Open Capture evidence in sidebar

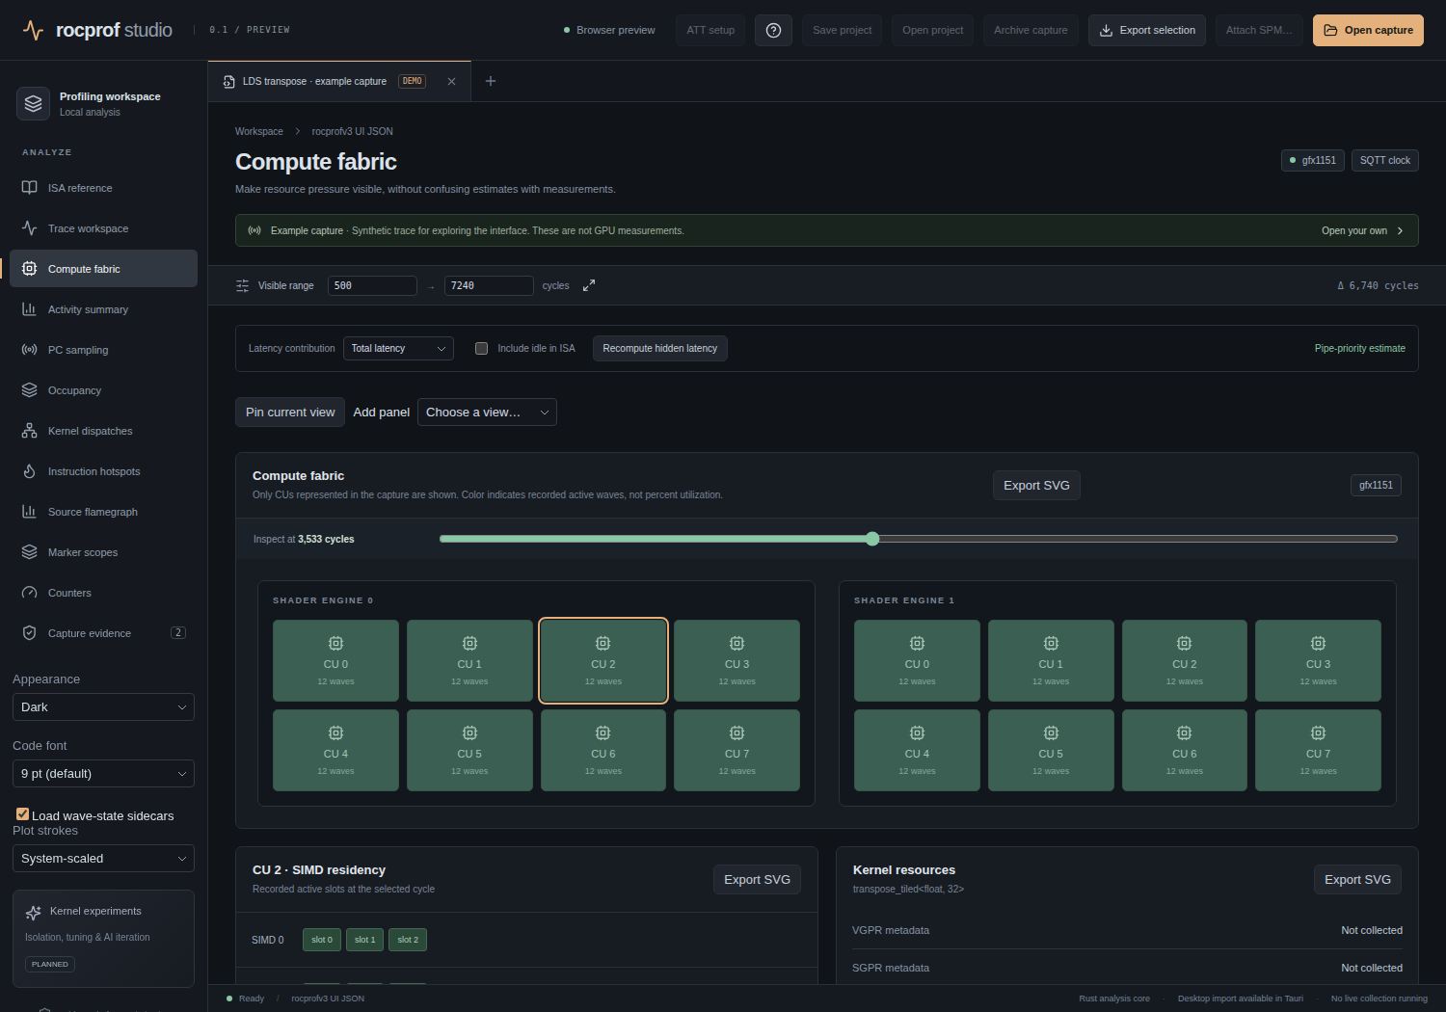coord(103,633)
